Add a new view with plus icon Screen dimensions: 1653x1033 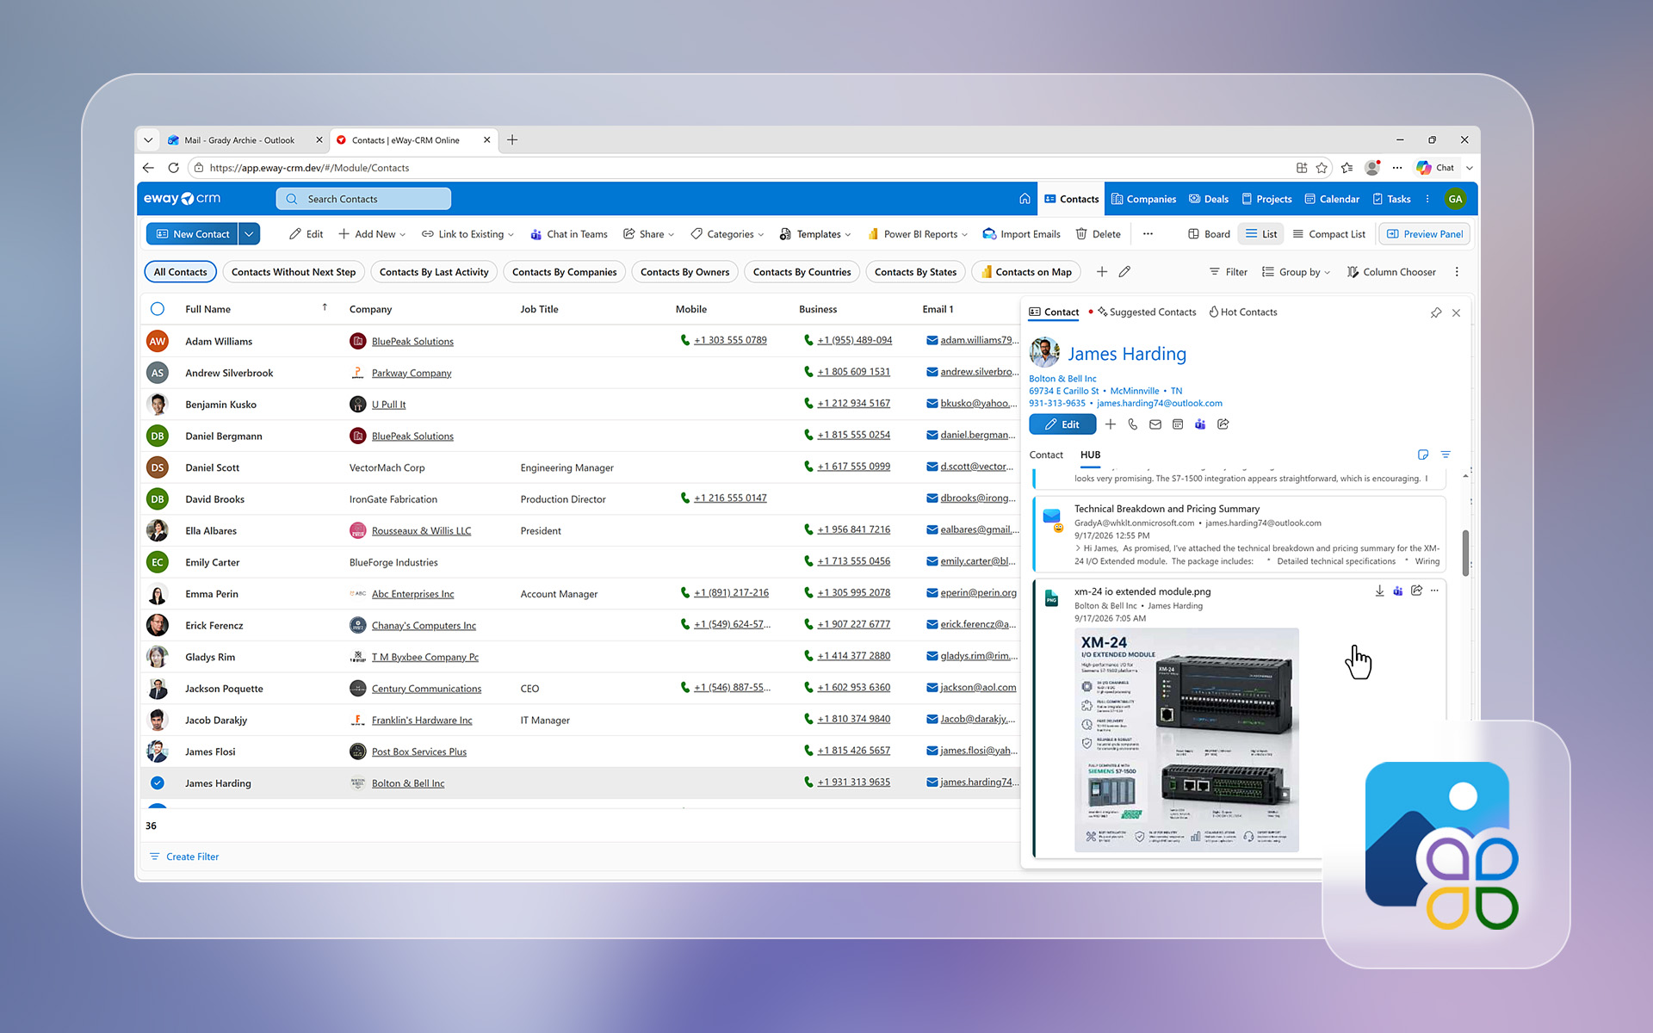click(x=1102, y=272)
